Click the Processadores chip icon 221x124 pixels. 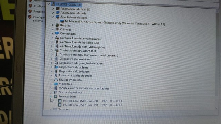55,96
